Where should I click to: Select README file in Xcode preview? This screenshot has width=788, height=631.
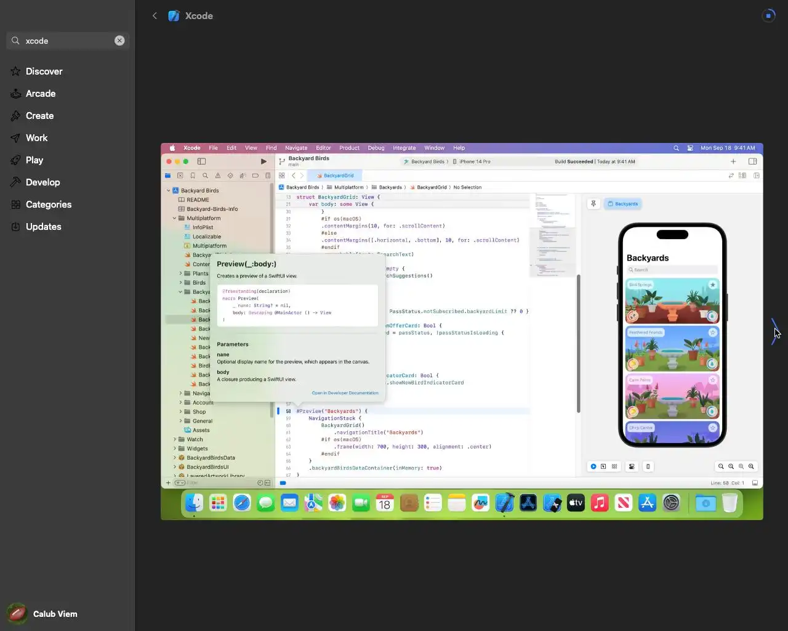[x=193, y=200]
